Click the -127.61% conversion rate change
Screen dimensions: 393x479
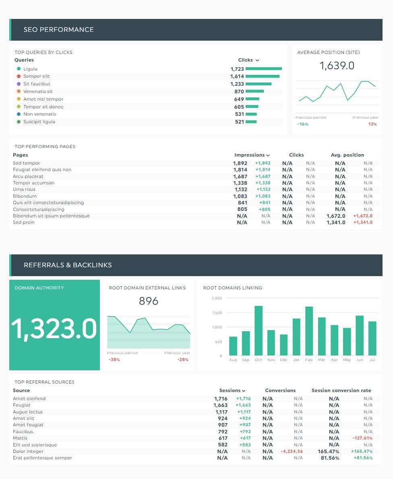click(362, 438)
